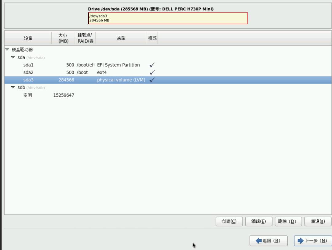Image resolution: width=332 pixels, height=250 pixels.
Task: Click the format checkmark for sda1
Action: pyautogui.click(x=152, y=65)
